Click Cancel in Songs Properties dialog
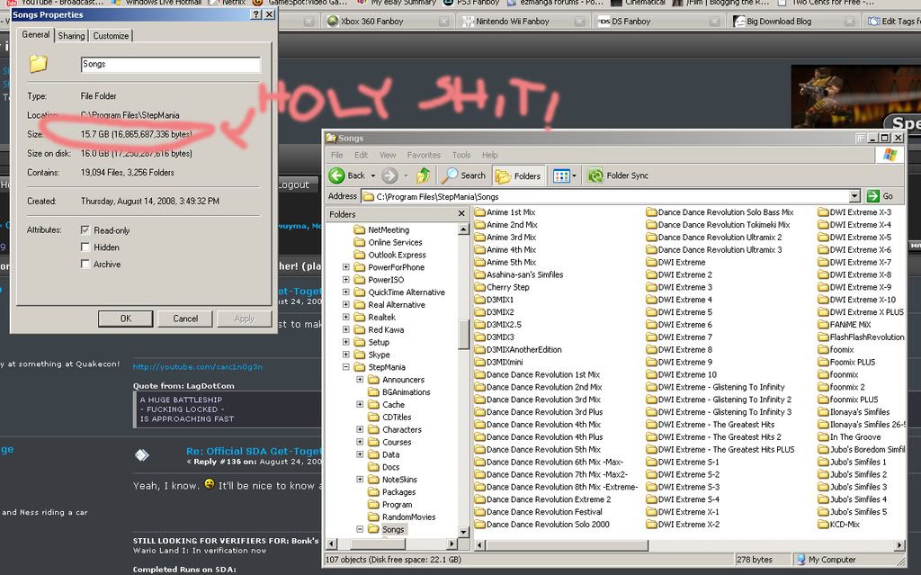Screen dimensions: 921x575 coord(185,319)
